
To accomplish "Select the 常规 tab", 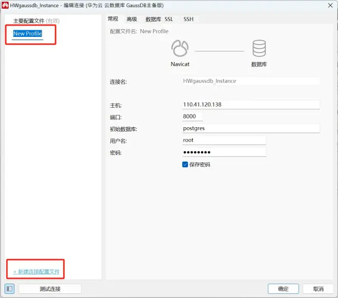I will (113, 19).
